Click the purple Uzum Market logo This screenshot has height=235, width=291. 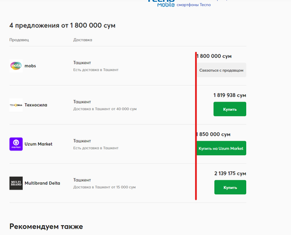click(x=16, y=144)
